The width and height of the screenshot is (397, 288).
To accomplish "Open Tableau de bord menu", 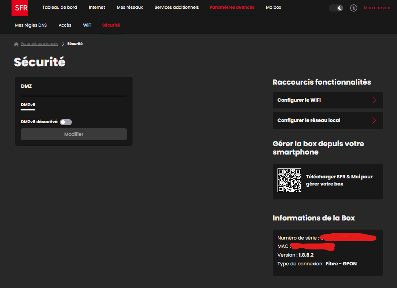I will coord(60,8).
